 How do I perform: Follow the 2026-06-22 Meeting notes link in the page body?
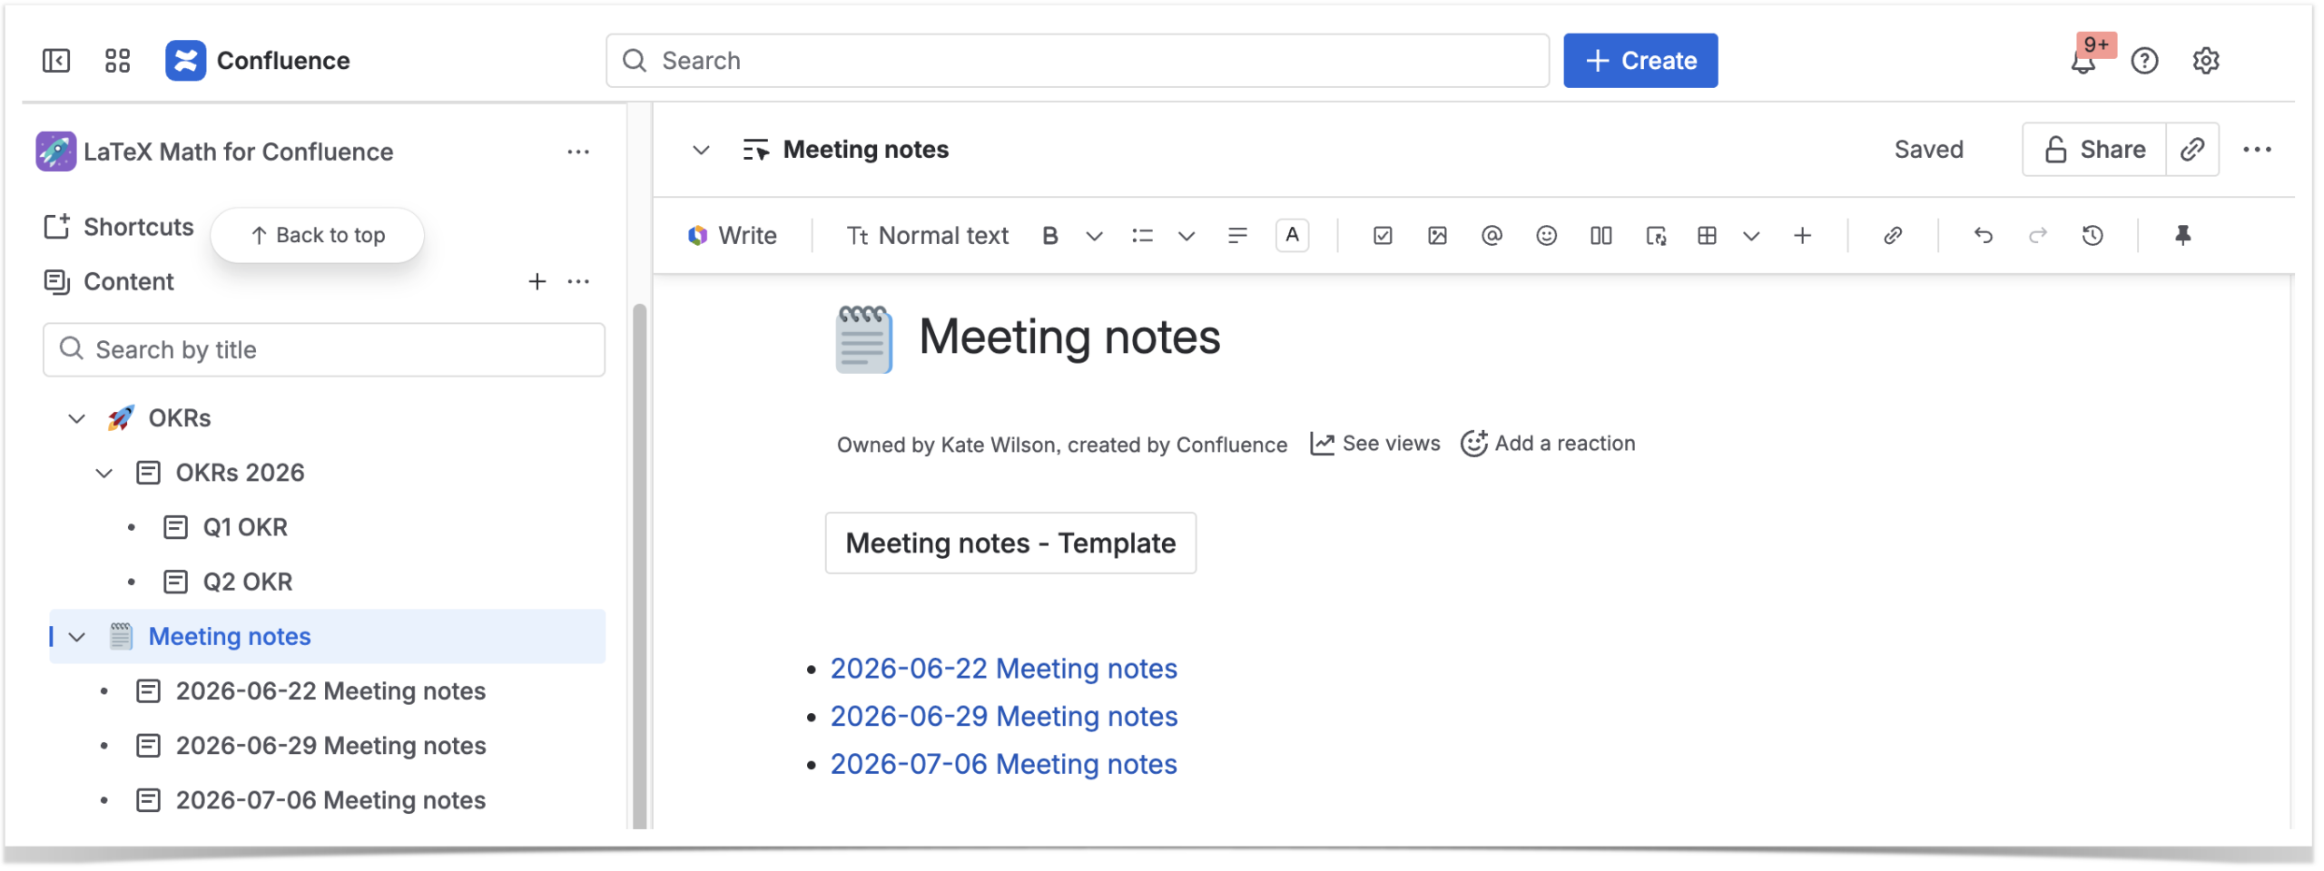[x=1003, y=670]
